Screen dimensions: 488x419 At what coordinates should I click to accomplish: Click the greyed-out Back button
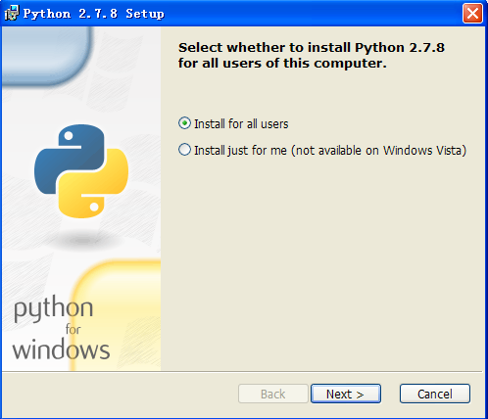(x=273, y=394)
